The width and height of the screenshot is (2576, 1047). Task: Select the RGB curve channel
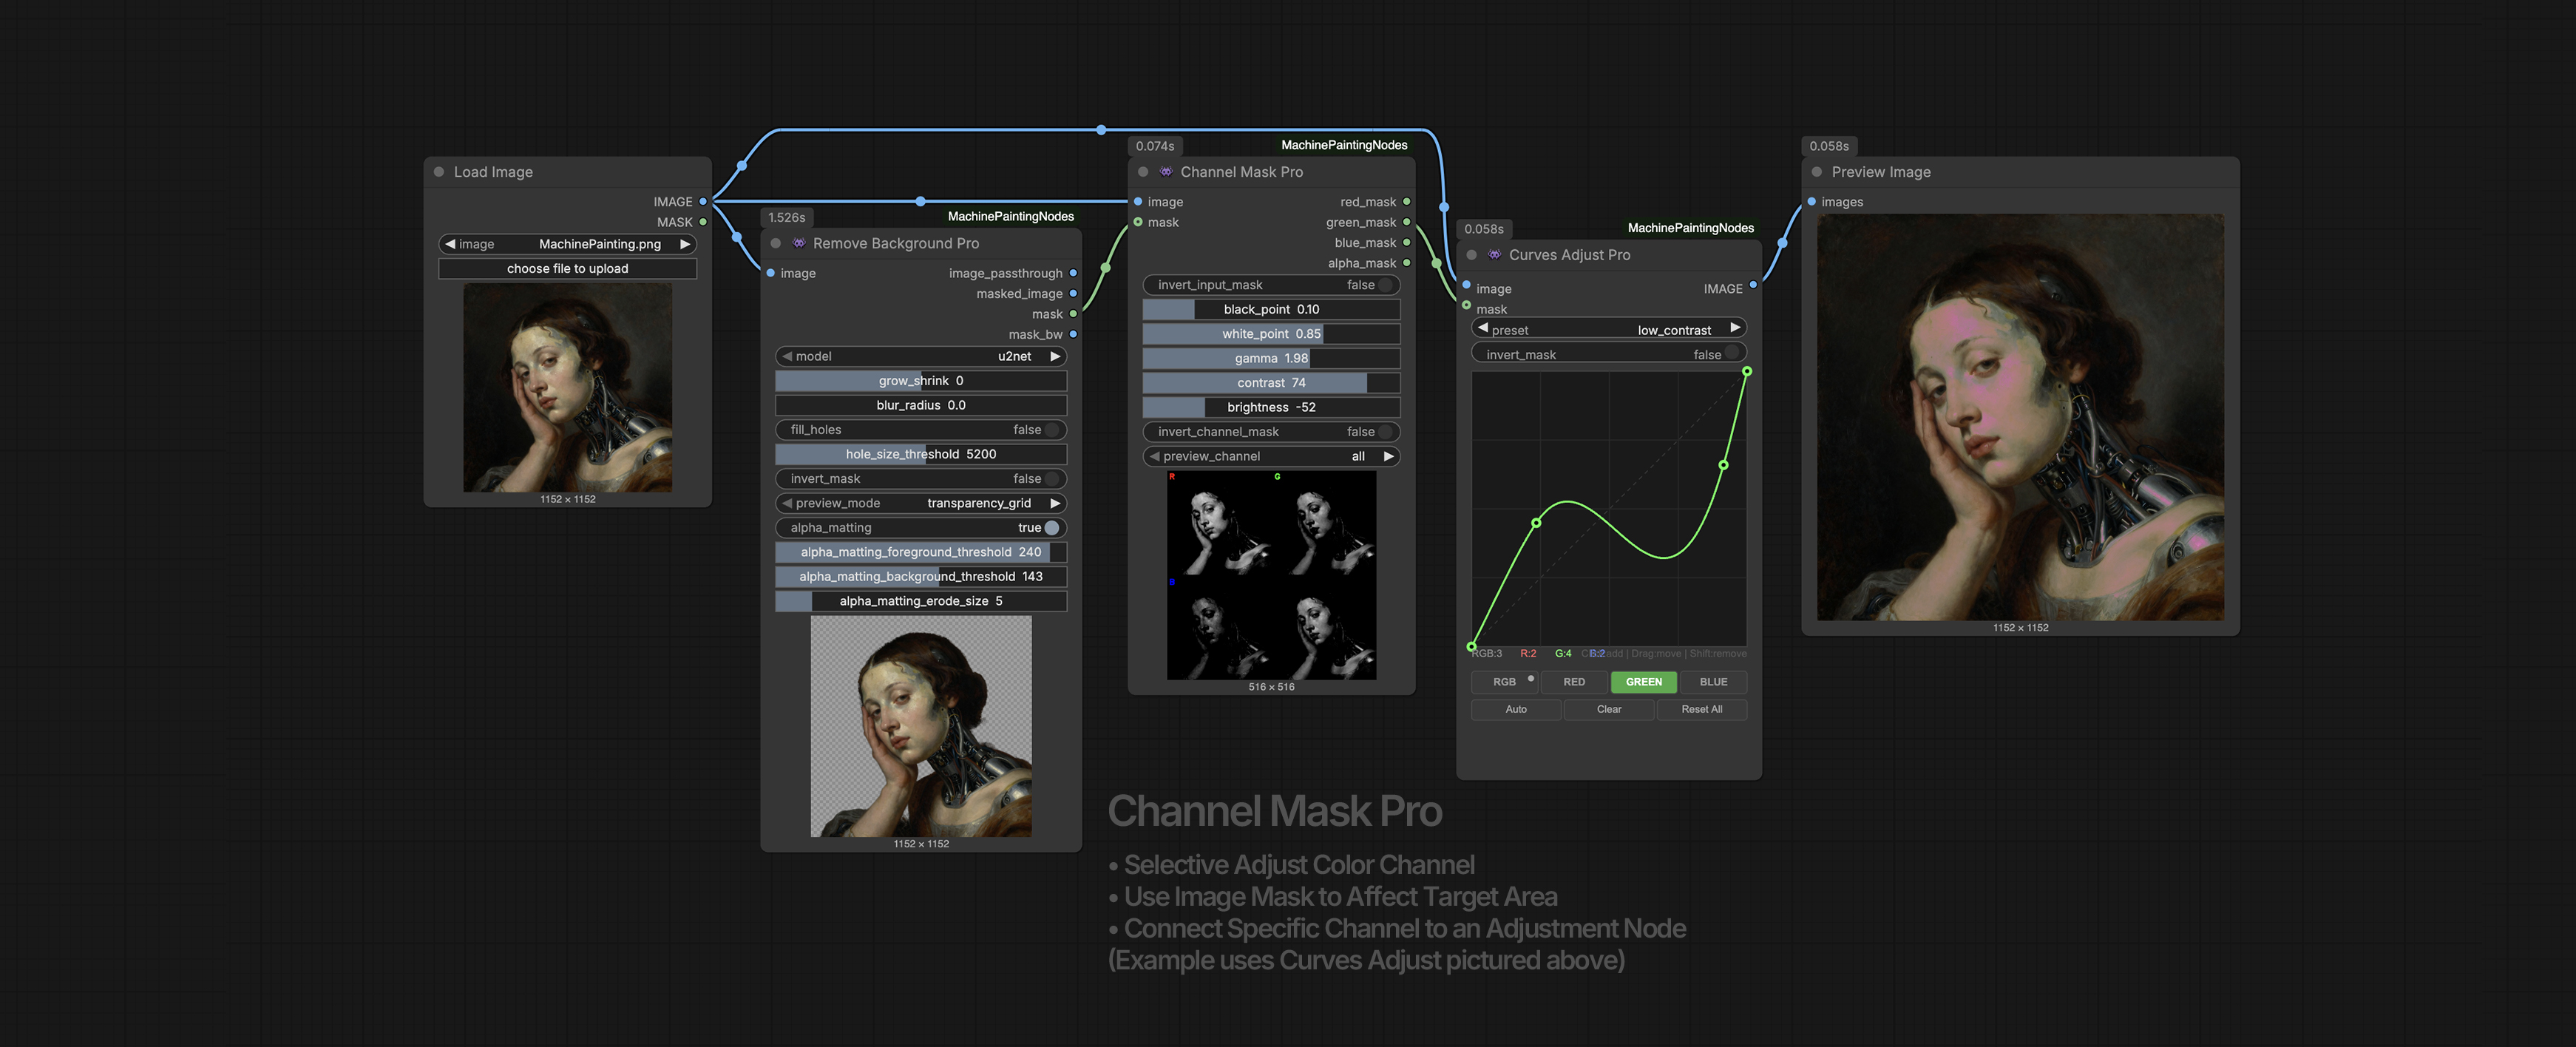1504,682
